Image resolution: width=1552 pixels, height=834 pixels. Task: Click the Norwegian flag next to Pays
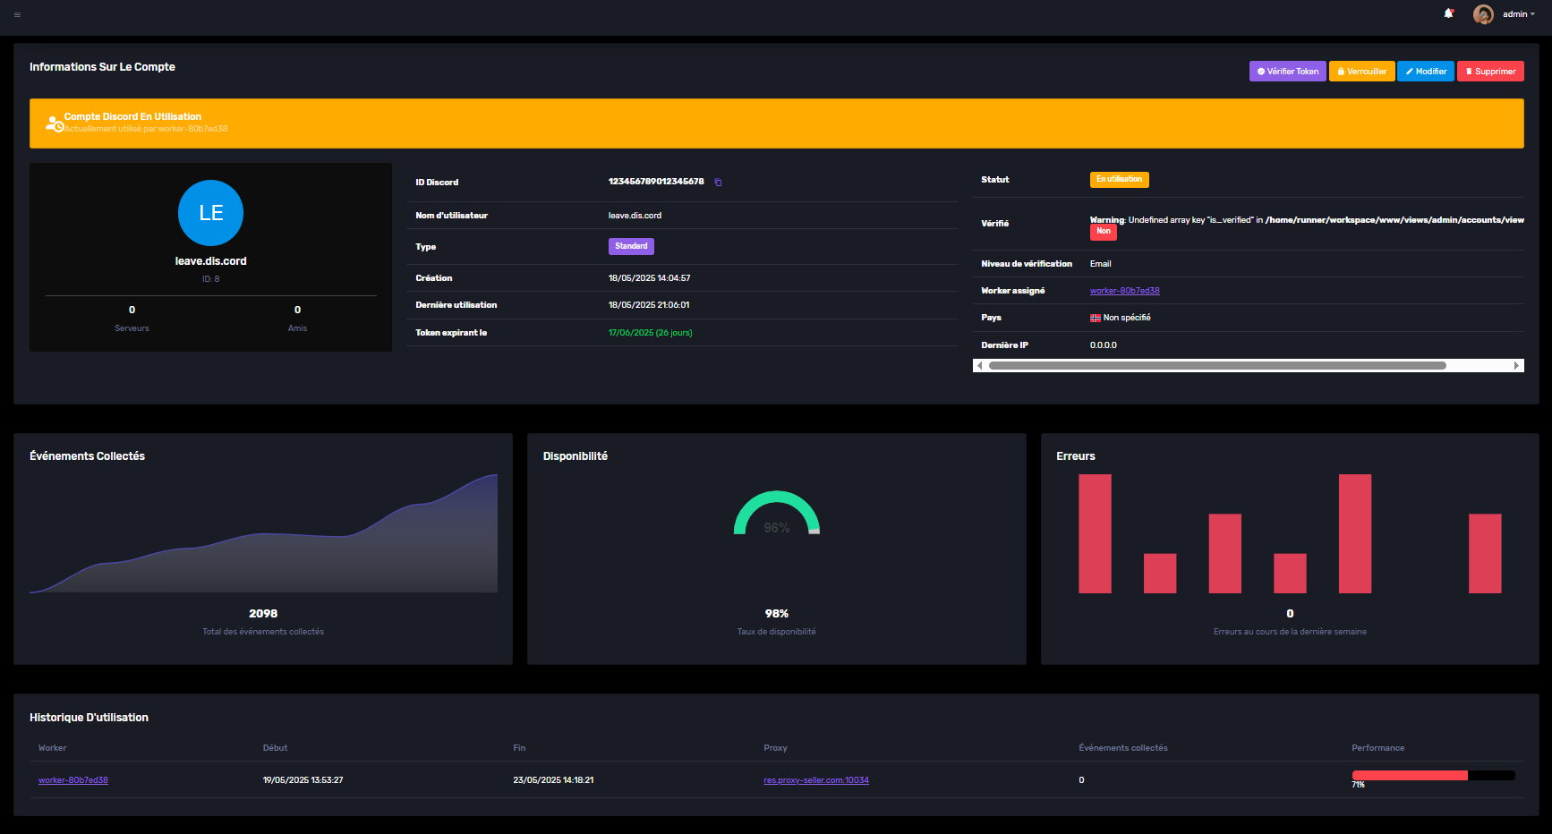coord(1095,317)
